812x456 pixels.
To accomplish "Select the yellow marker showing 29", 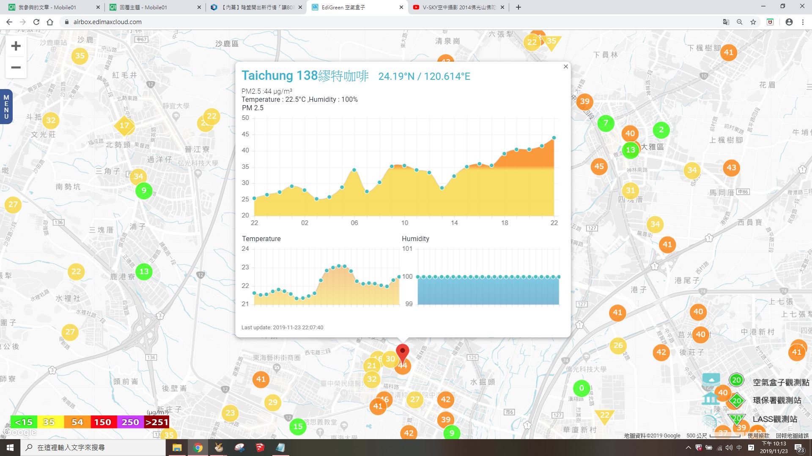I will click(x=273, y=402).
